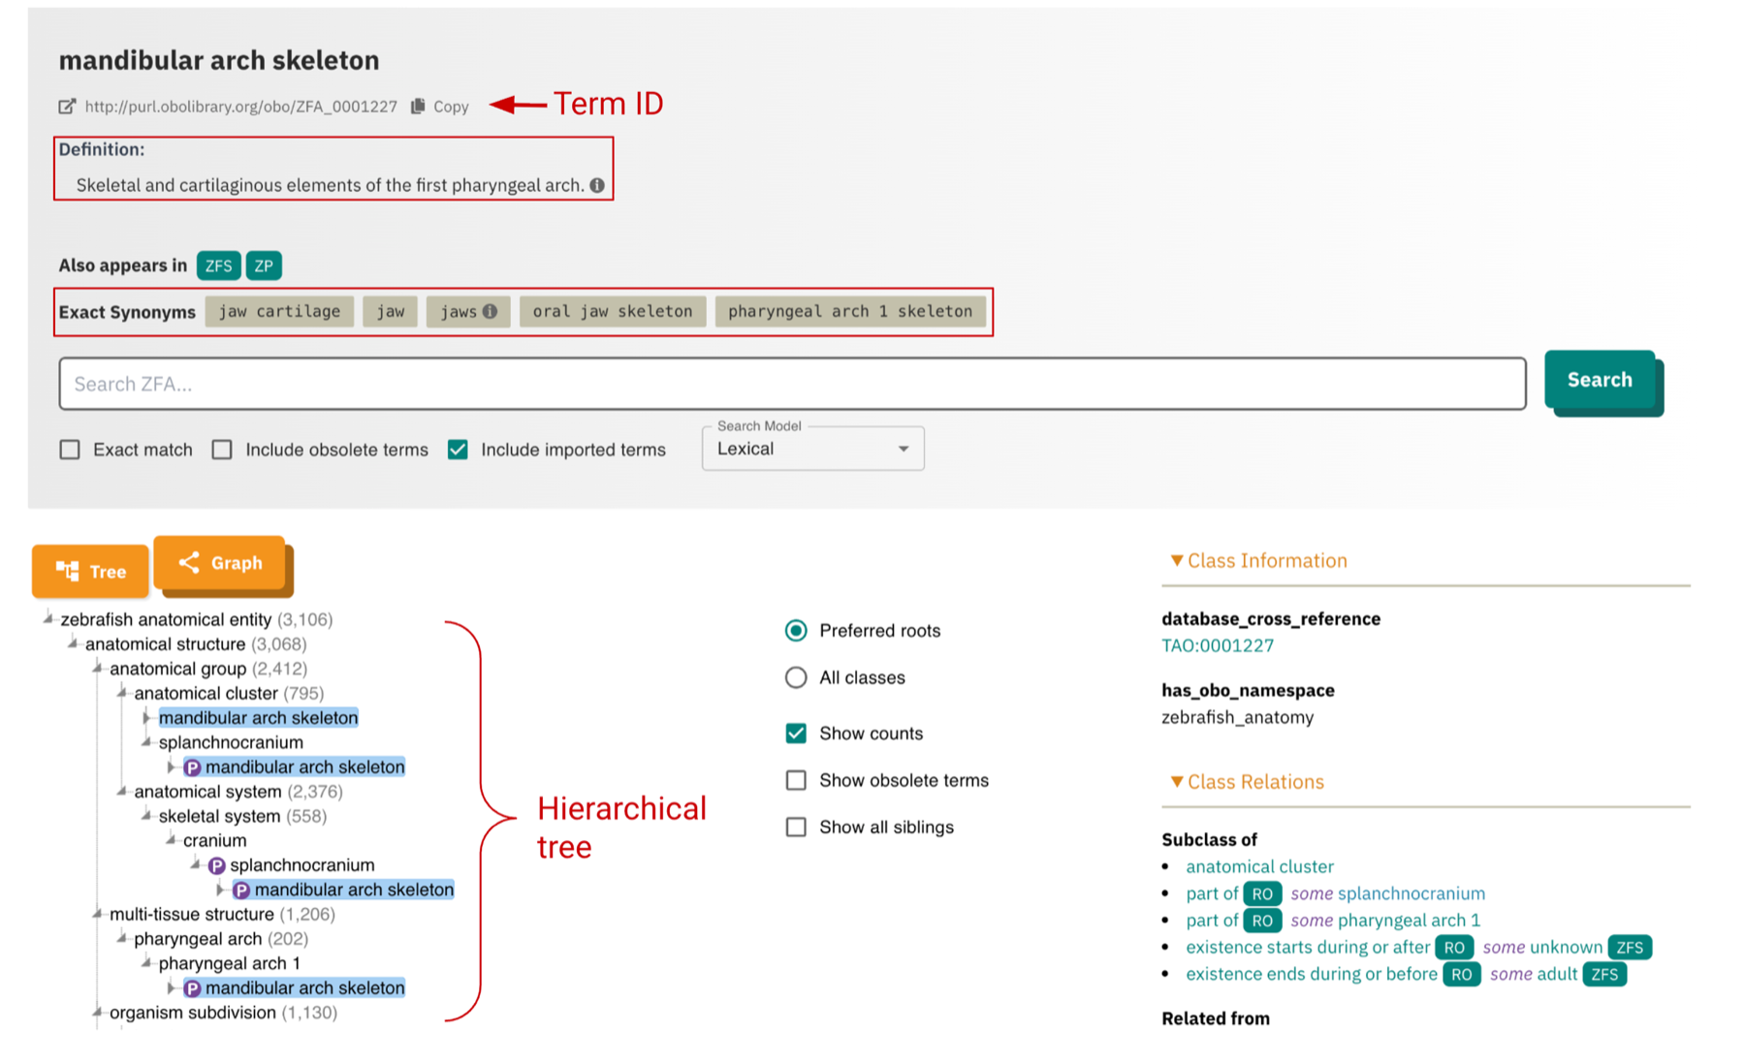Select the Preferred roots radio button

[796, 631]
